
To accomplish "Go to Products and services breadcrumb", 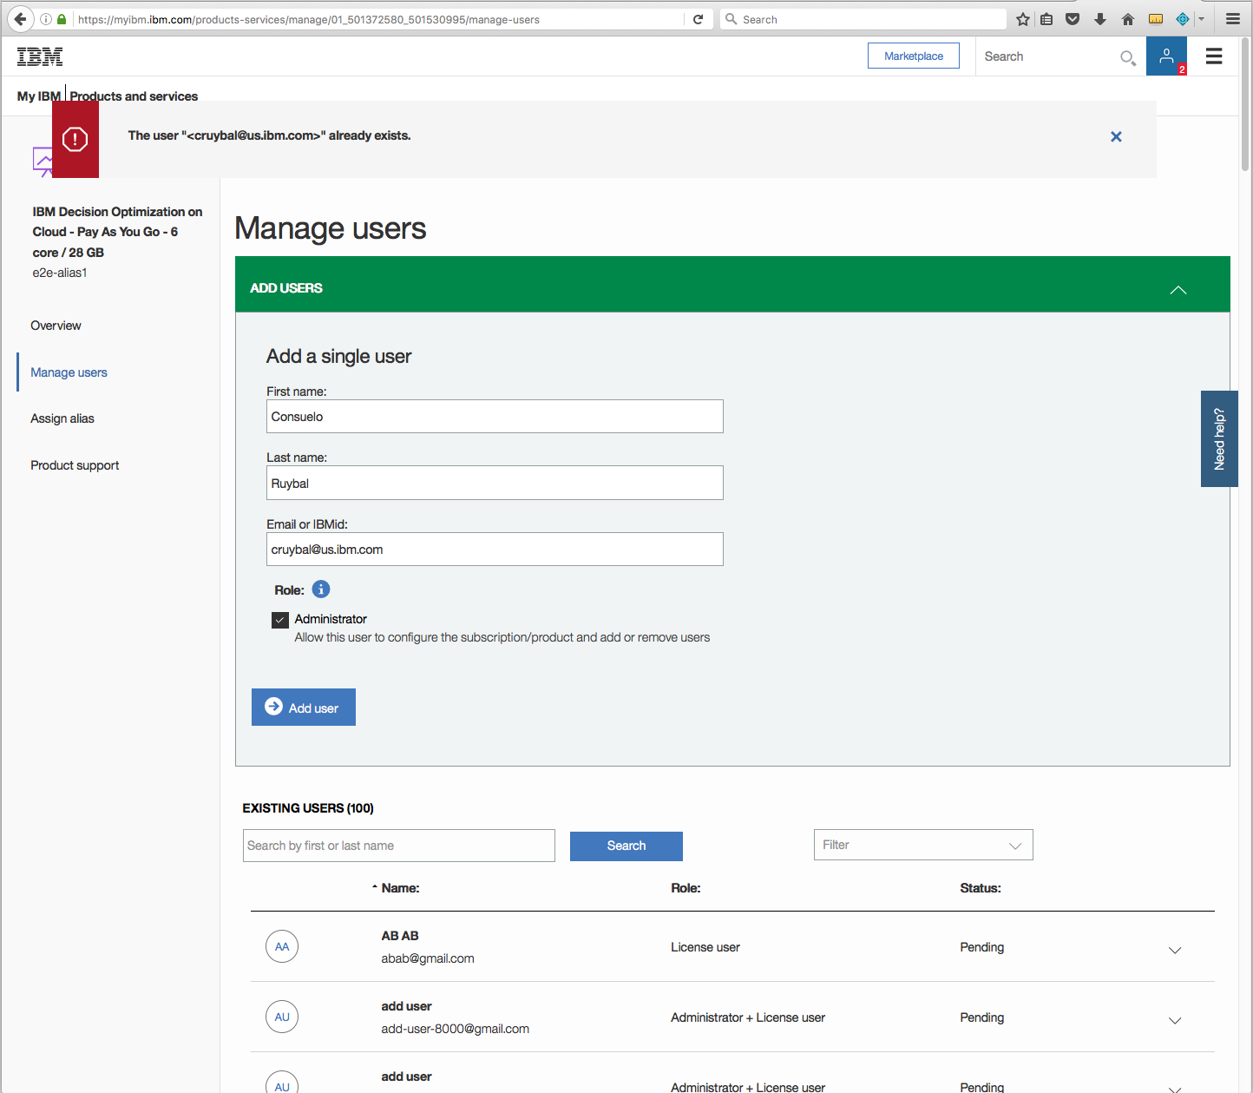I will [x=134, y=96].
